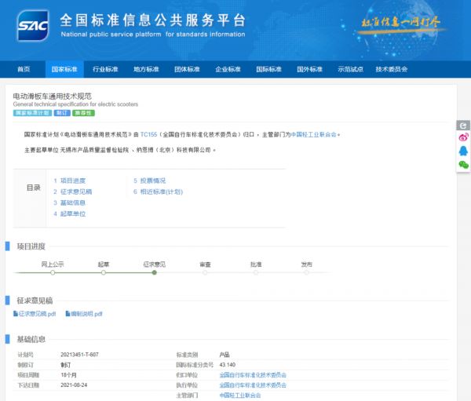The image size is (471, 401).
Task: Open the 行业标准 navigation tab
Action: pos(105,69)
